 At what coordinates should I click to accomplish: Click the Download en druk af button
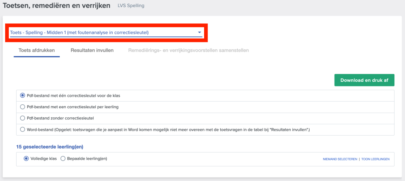(364, 80)
